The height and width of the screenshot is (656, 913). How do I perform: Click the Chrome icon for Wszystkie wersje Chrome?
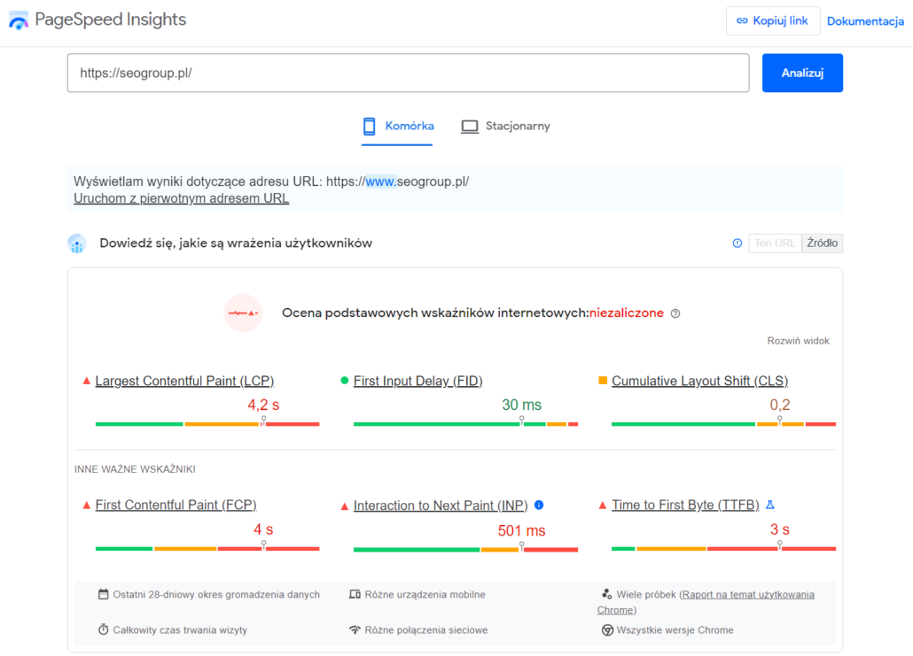coord(607,629)
